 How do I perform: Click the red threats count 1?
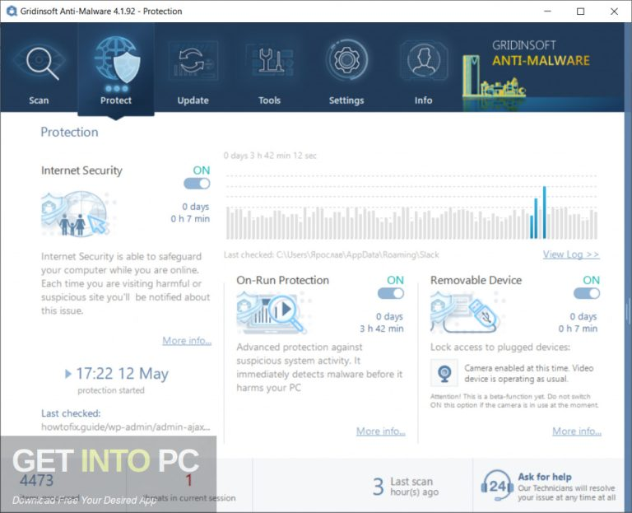tap(188, 480)
